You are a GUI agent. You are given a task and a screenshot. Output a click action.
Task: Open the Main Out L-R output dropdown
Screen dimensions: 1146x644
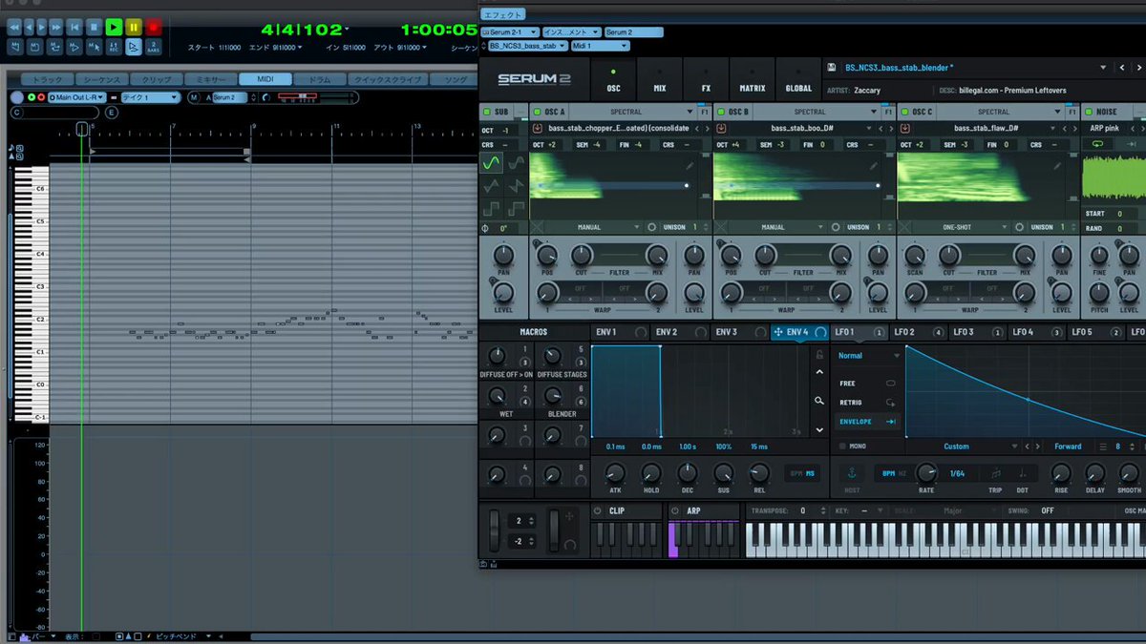(x=77, y=97)
